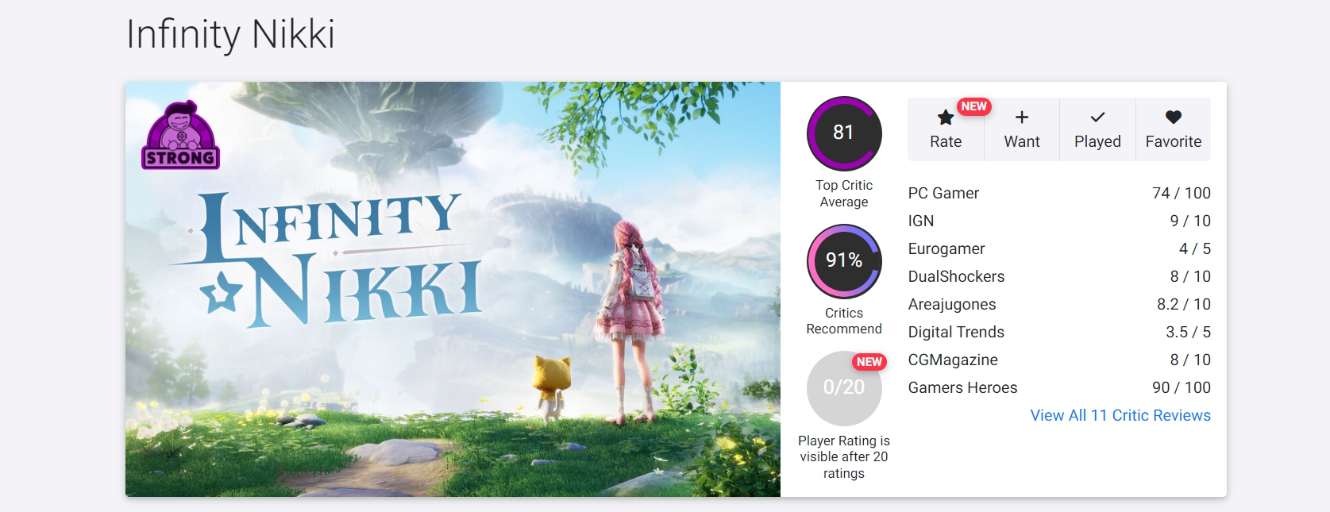Click the 91% Critics Recommend circle
Viewport: 1330px width, 512px height.
(844, 261)
